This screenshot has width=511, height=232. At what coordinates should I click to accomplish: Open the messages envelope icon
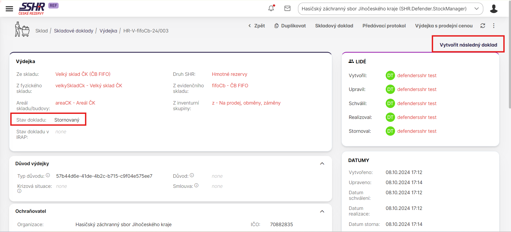coord(287,9)
